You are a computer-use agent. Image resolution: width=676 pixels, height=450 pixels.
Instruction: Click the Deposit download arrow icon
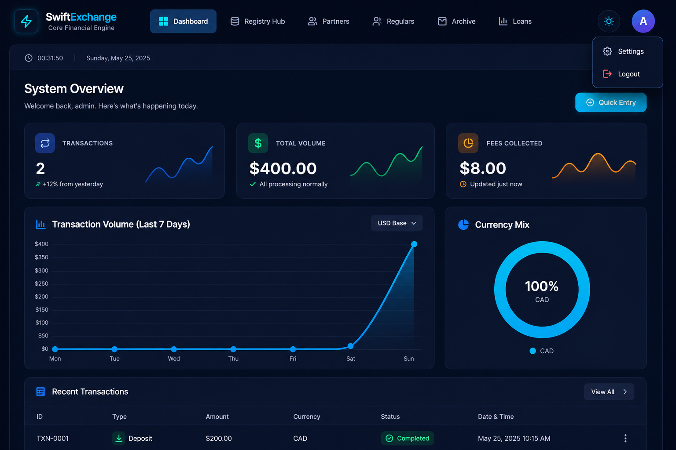(x=119, y=438)
